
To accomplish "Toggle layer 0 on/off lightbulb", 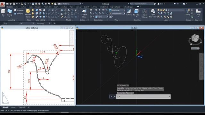I will coord(159,10).
